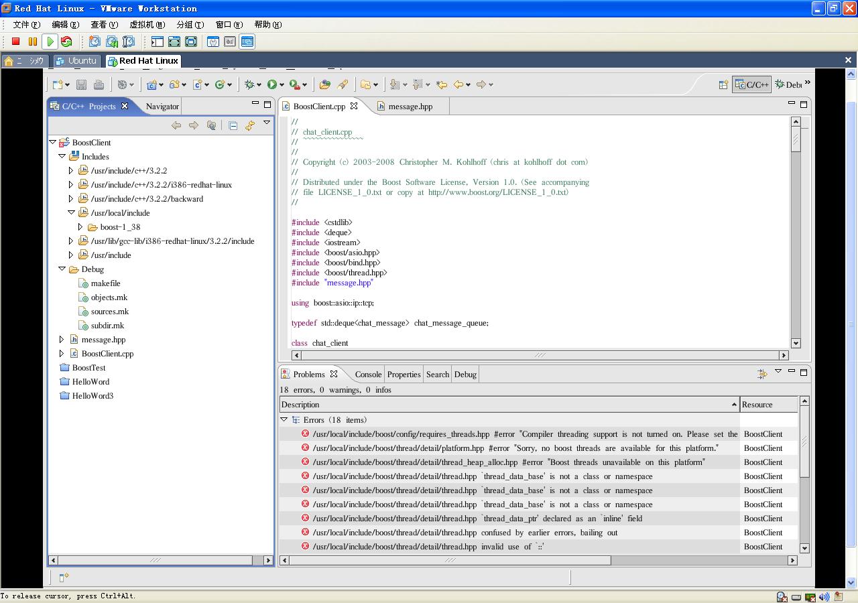The width and height of the screenshot is (858, 603).
Task: Toggle the VMware sidebar view
Action: pos(158,42)
